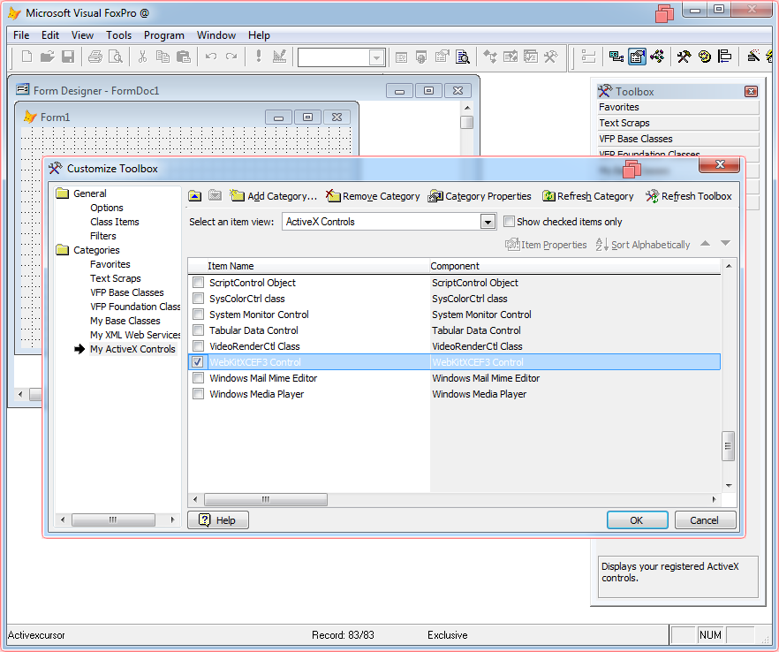The width and height of the screenshot is (779, 652).
Task: Click the Form Controls hammer-wrench icon
Action: click(x=684, y=57)
